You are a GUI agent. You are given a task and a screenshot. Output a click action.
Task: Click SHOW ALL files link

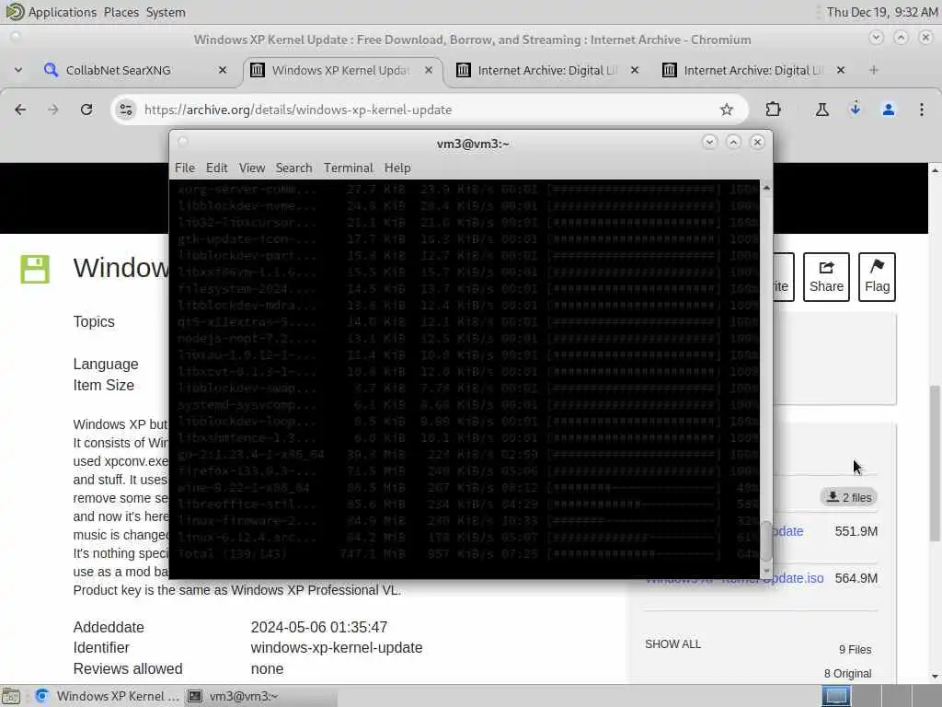pyautogui.click(x=672, y=643)
